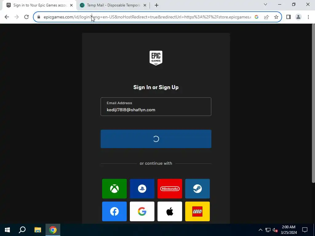View site information lock icon

pyautogui.click(x=39, y=17)
